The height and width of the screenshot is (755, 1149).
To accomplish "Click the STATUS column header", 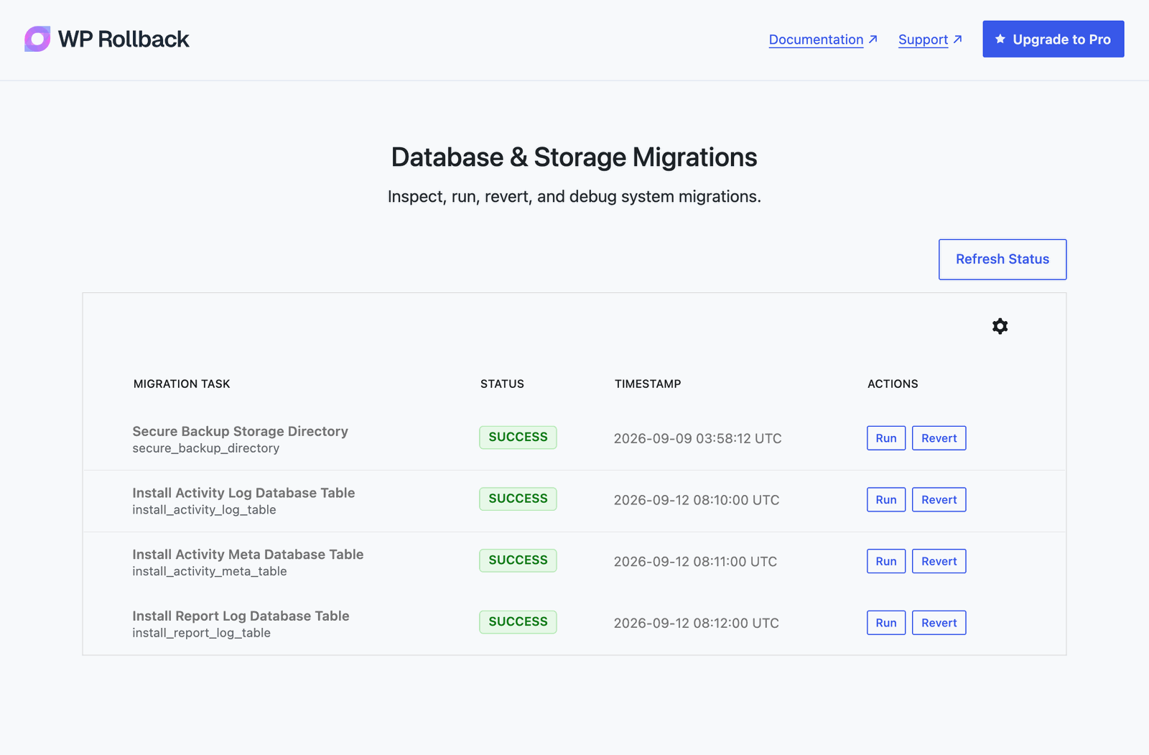I will 502,384.
